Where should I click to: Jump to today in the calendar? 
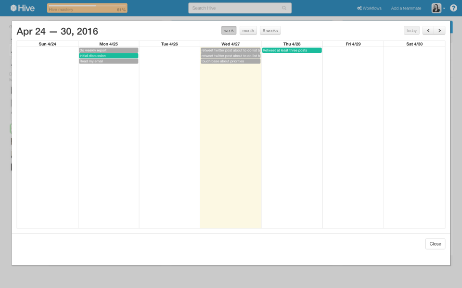tap(411, 30)
